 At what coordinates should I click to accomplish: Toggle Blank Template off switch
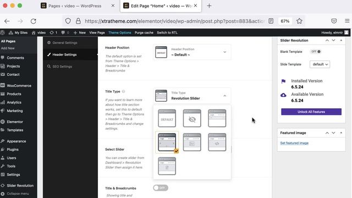[x=316, y=52]
